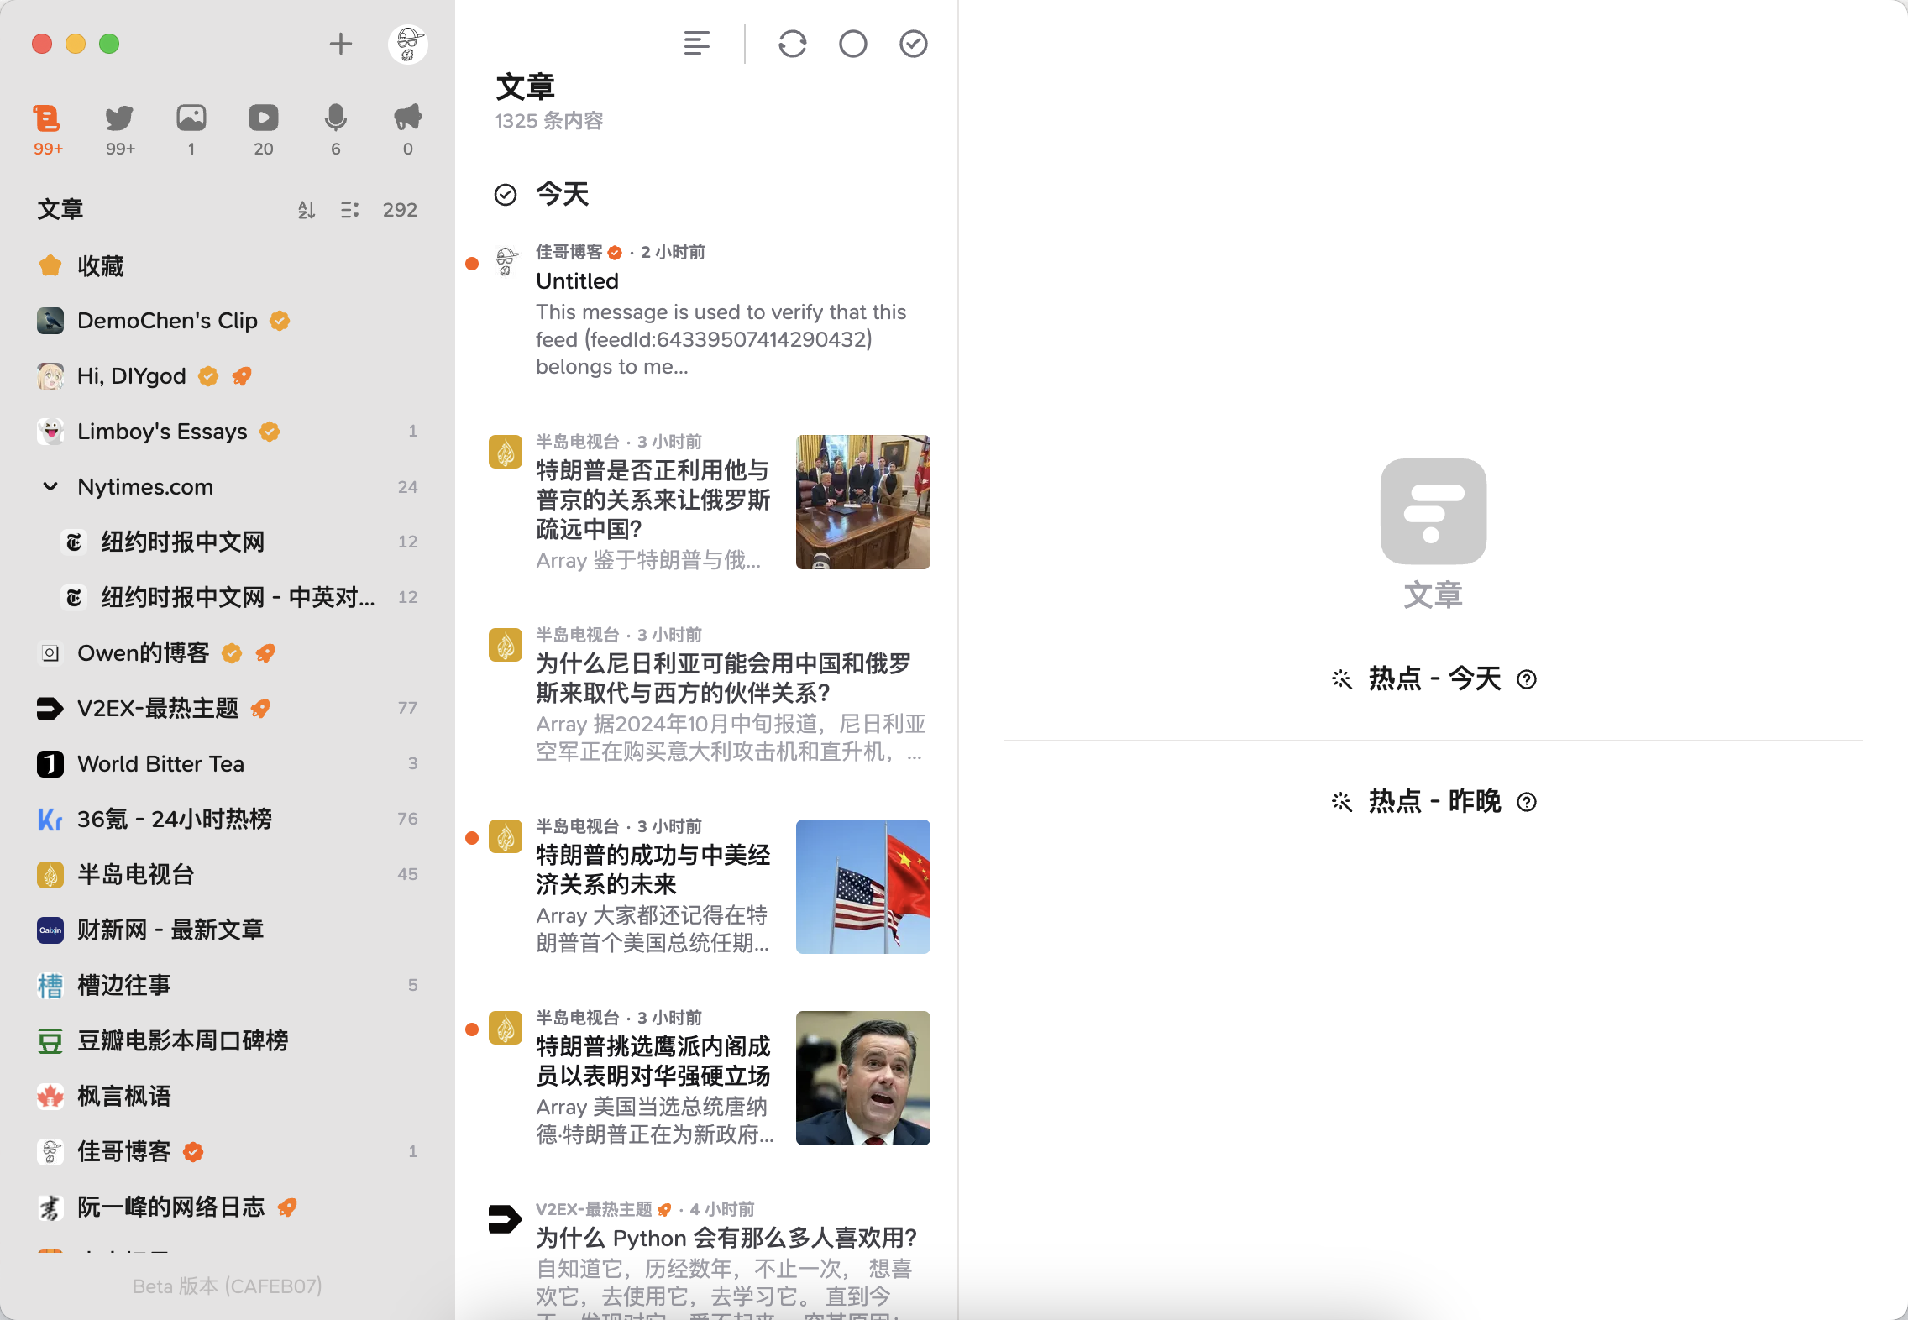Select 佳哥博客 feed in sidebar
The width and height of the screenshot is (1908, 1320).
click(x=227, y=1152)
